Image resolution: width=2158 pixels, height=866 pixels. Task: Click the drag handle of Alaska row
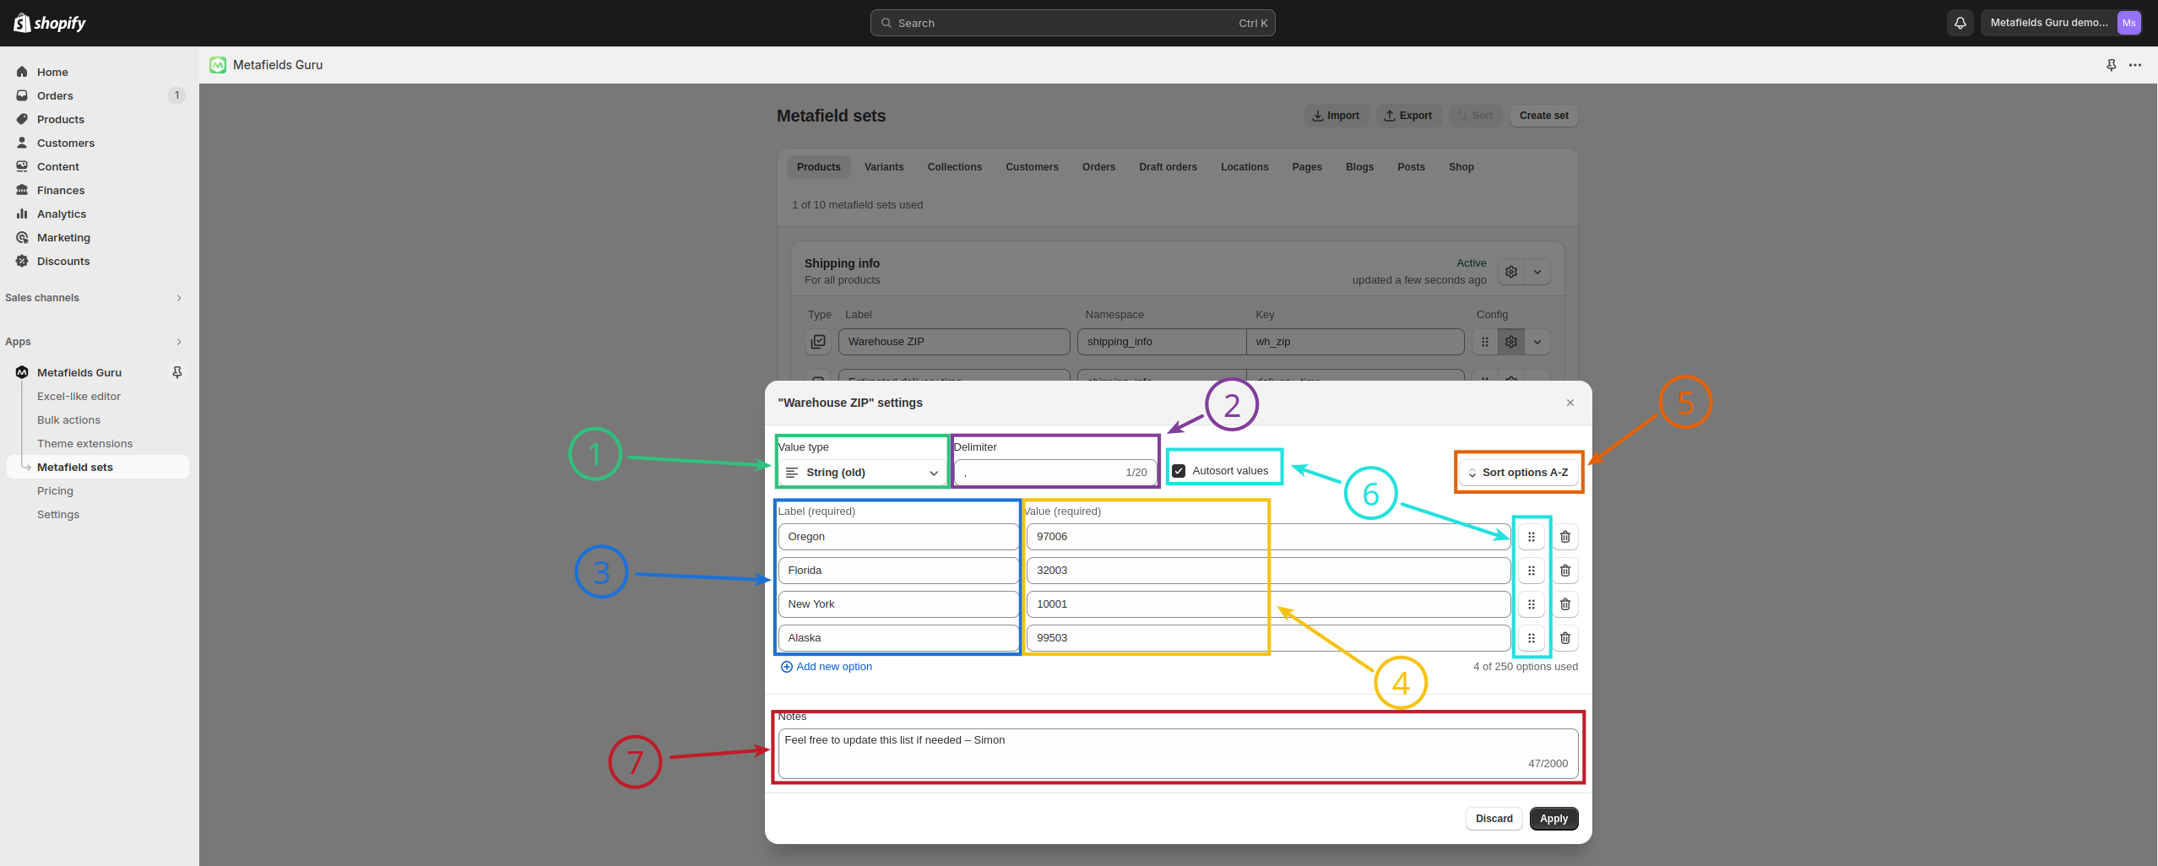pos(1532,638)
